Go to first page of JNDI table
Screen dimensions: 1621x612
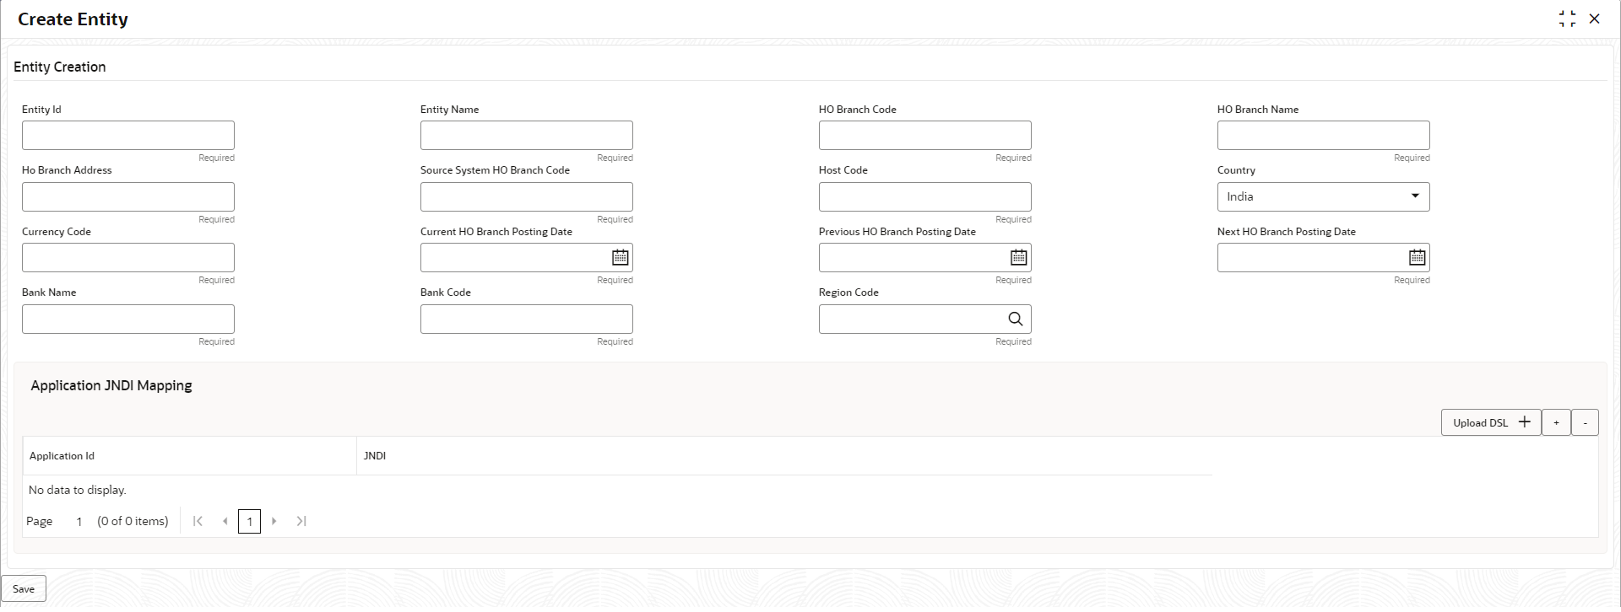click(198, 522)
